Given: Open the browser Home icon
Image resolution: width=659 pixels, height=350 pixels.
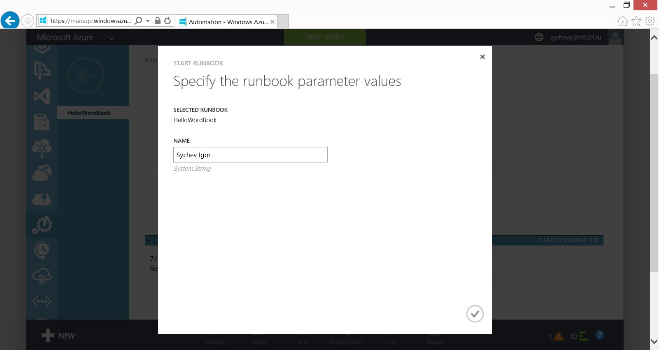Looking at the screenshot, I should point(622,21).
